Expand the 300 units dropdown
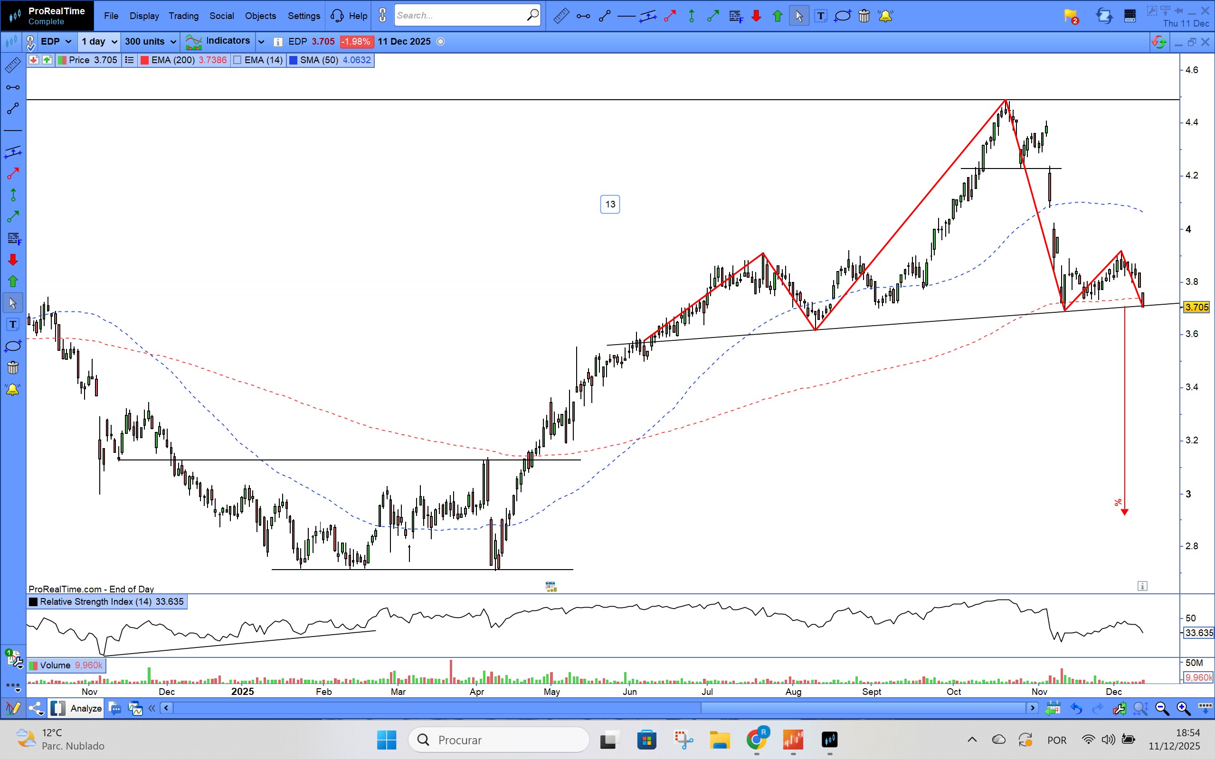The image size is (1215, 759). (x=150, y=42)
